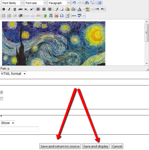The width and height of the screenshot is (149, 150).
Task: Open the Paragraph format dropdown
Action: (59, 3)
